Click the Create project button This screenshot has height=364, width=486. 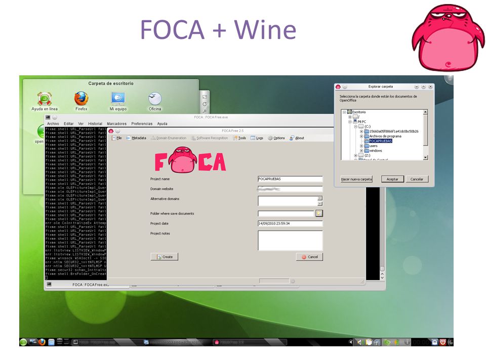(164, 257)
